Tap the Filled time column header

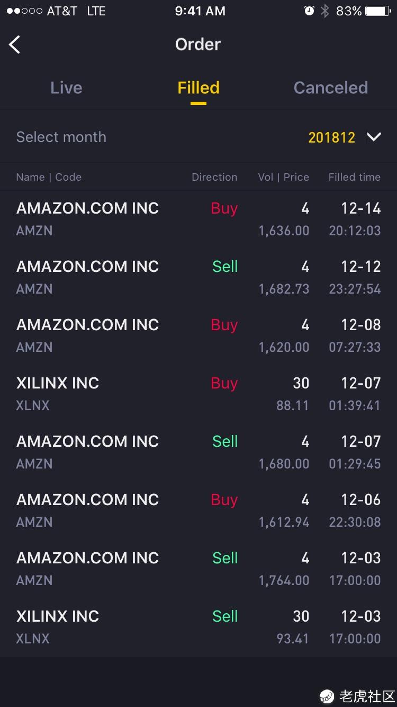pyautogui.click(x=354, y=178)
